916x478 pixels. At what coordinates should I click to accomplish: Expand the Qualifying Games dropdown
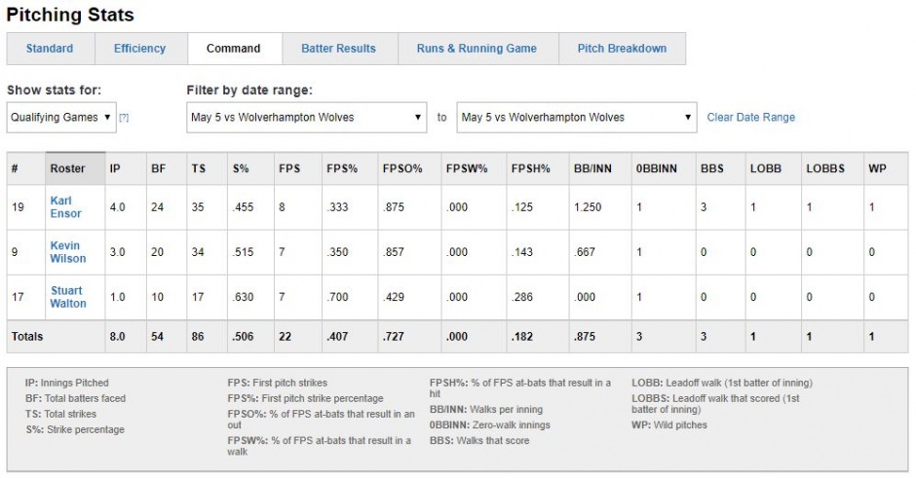point(61,118)
